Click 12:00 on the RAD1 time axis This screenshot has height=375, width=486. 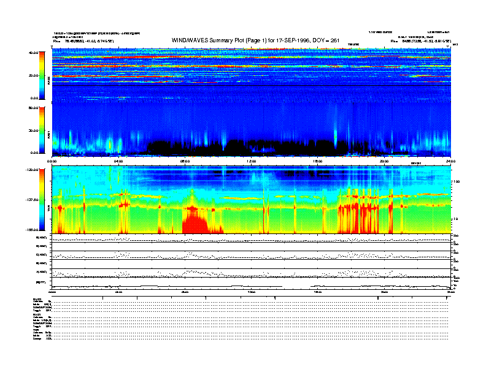(x=252, y=161)
